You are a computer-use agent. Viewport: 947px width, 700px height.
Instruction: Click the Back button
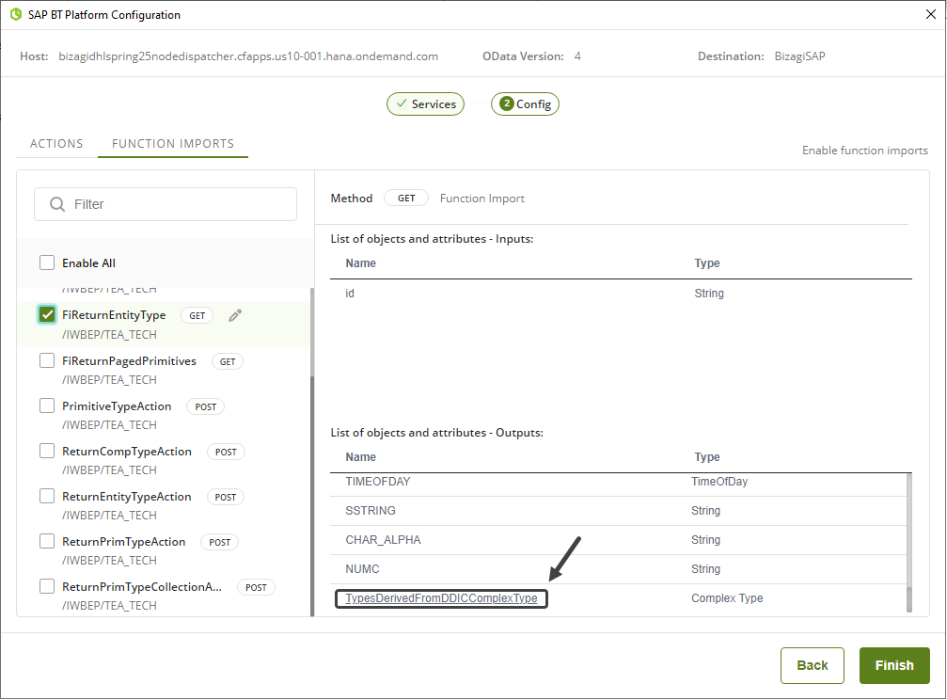click(x=812, y=665)
